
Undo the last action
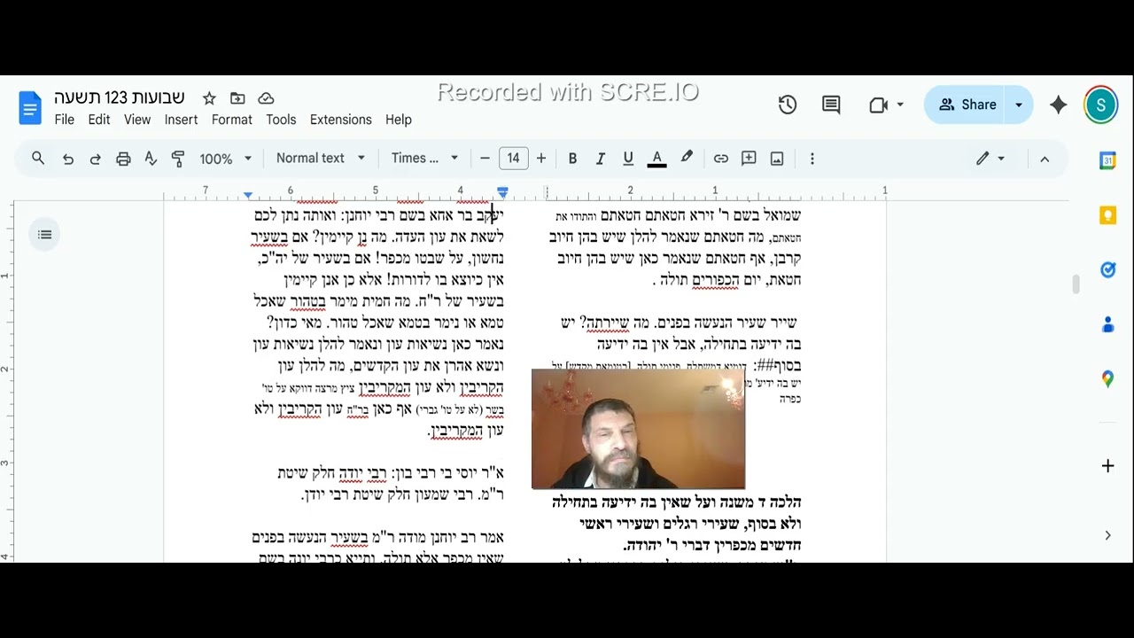pyautogui.click(x=68, y=159)
